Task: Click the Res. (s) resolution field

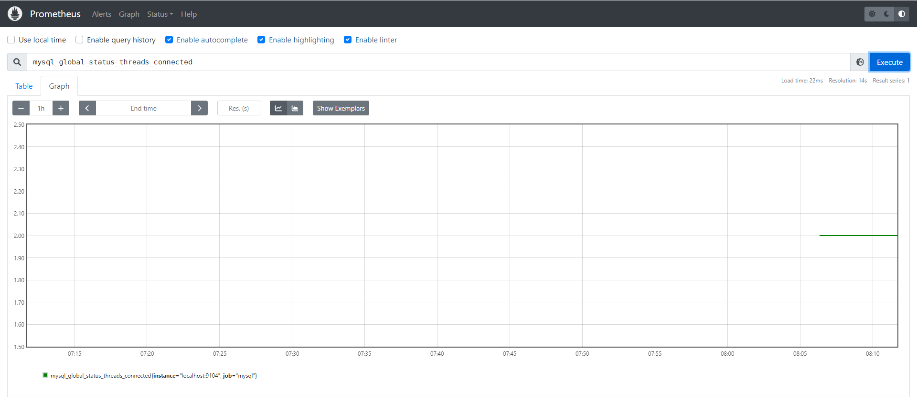Action: [239, 108]
